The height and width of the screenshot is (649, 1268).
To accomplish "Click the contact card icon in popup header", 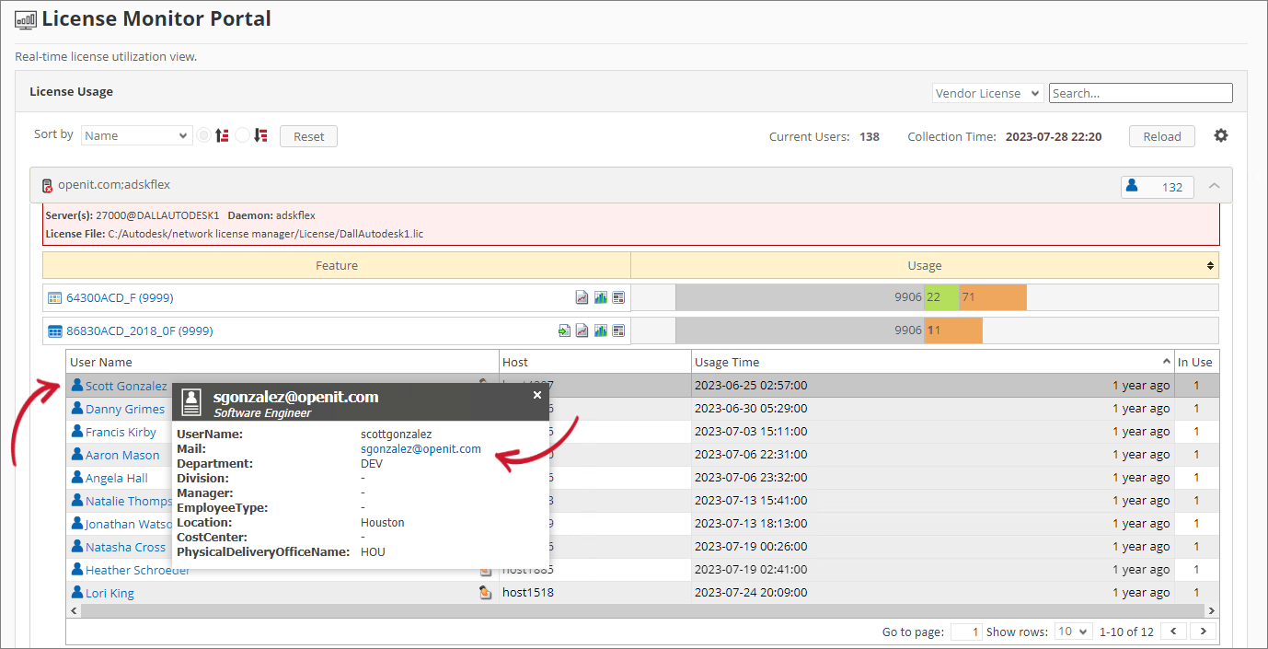I will tap(192, 402).
